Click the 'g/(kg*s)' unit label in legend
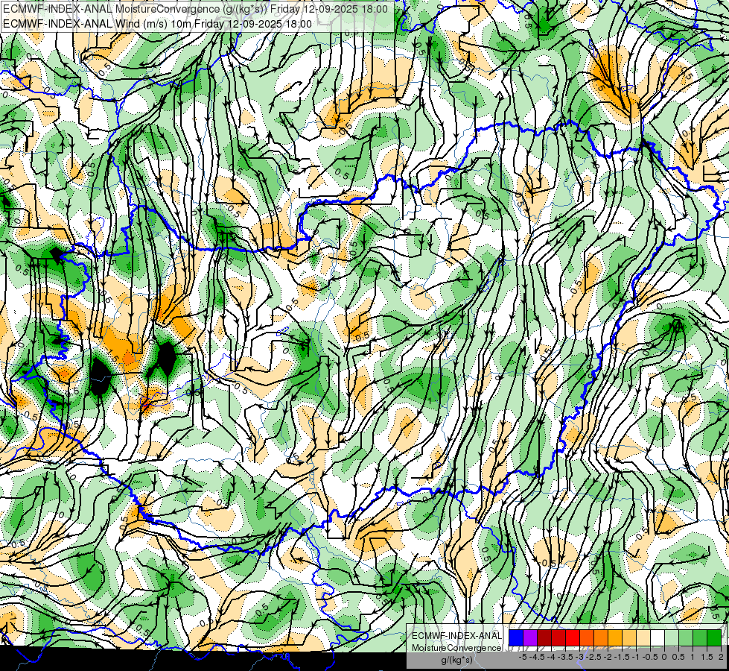Image resolution: width=729 pixels, height=671 pixels. coord(456,660)
